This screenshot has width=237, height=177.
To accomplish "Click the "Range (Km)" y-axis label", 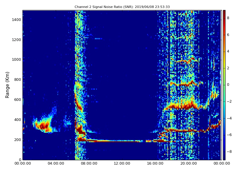I will (7, 85).
